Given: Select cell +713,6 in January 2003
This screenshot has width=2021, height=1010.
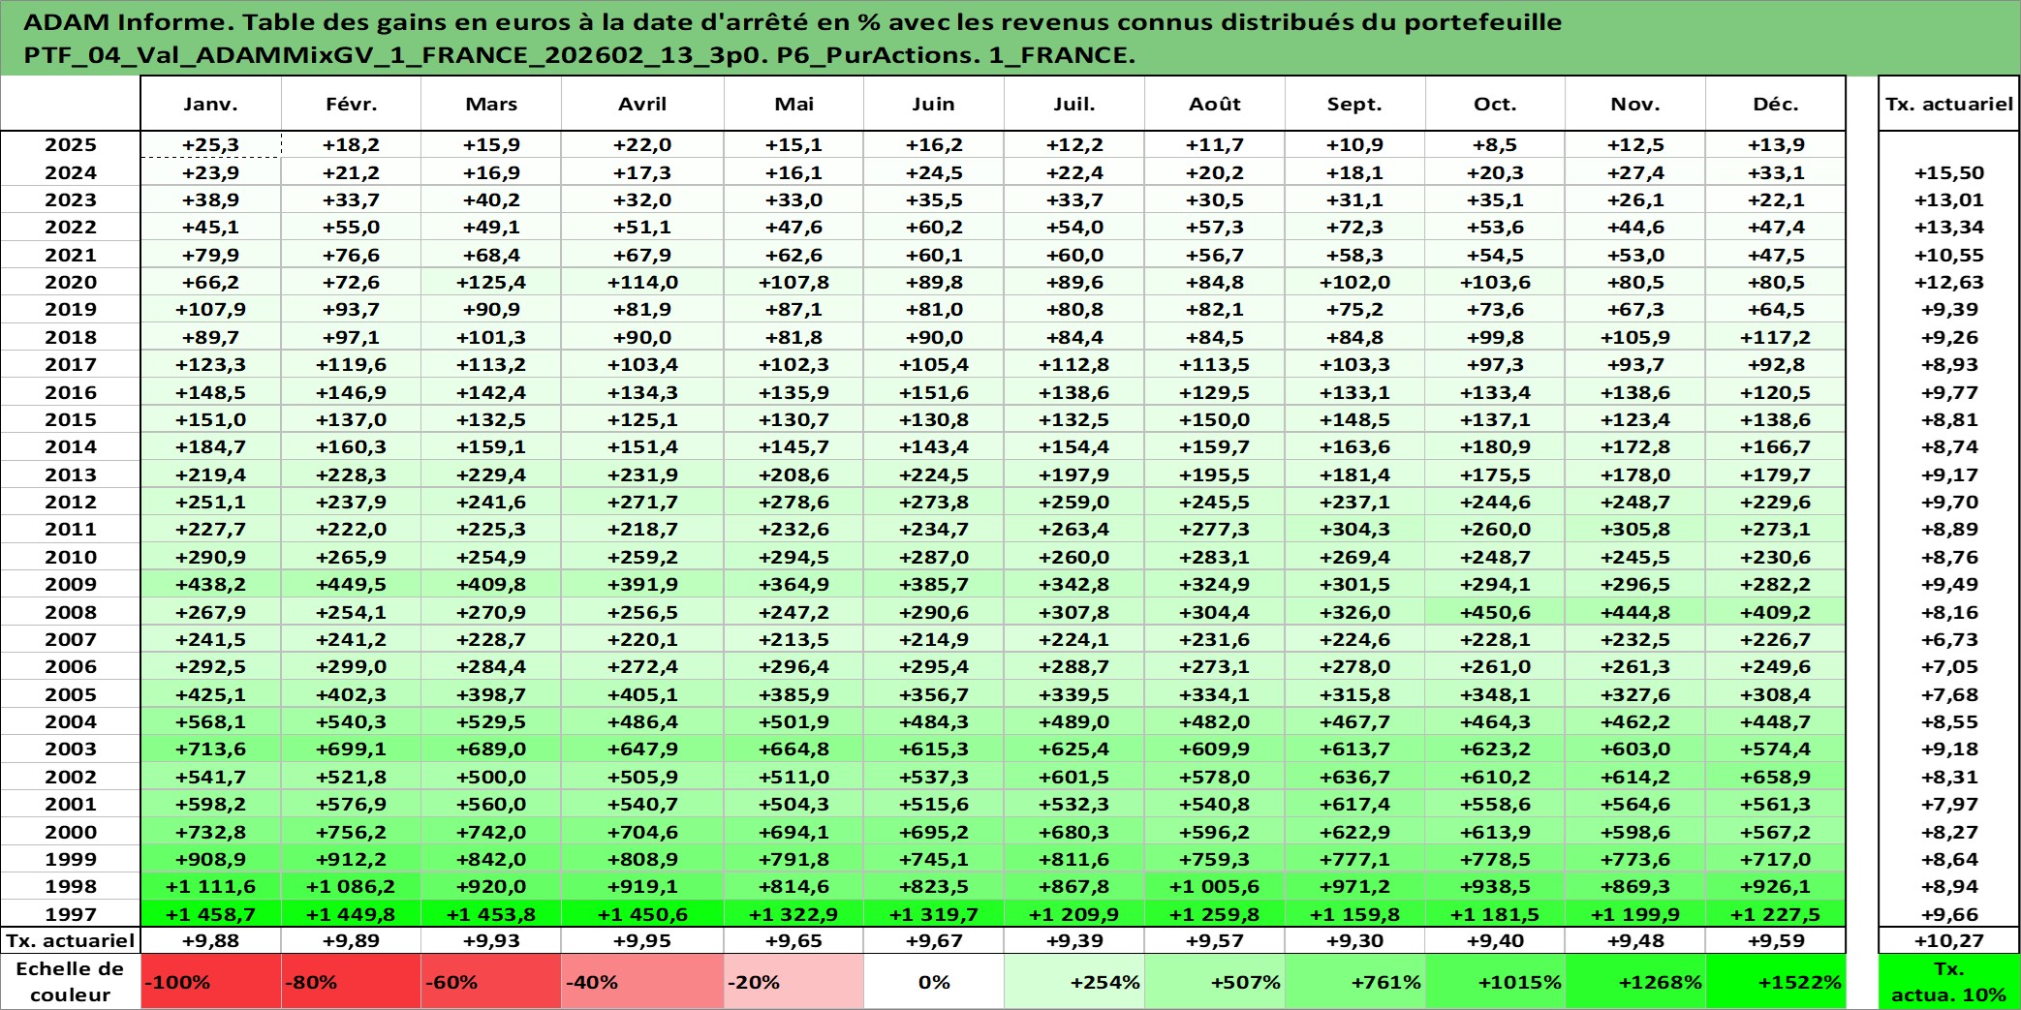Looking at the screenshot, I should pyautogui.click(x=210, y=749).
